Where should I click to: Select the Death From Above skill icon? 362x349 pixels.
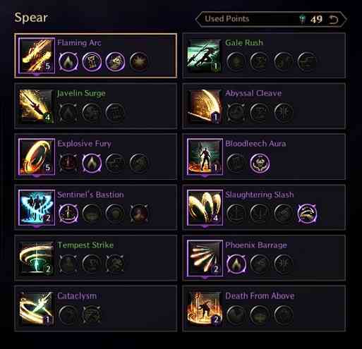pos(205,309)
